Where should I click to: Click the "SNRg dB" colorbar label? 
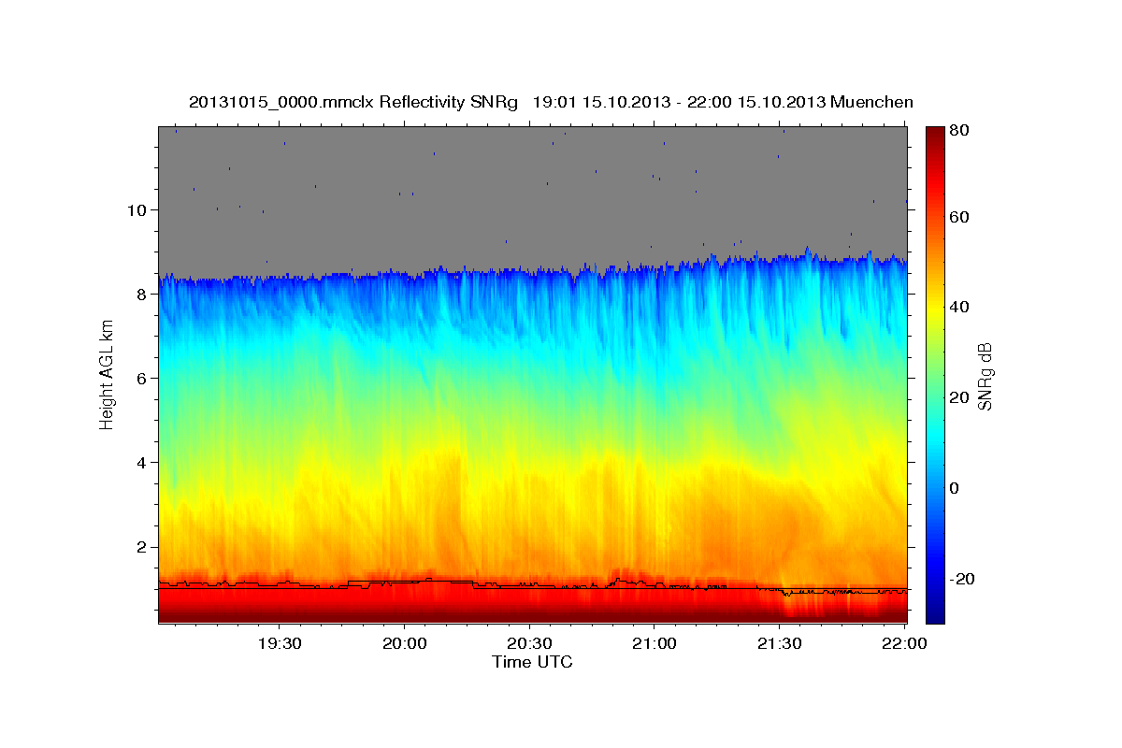coord(985,375)
